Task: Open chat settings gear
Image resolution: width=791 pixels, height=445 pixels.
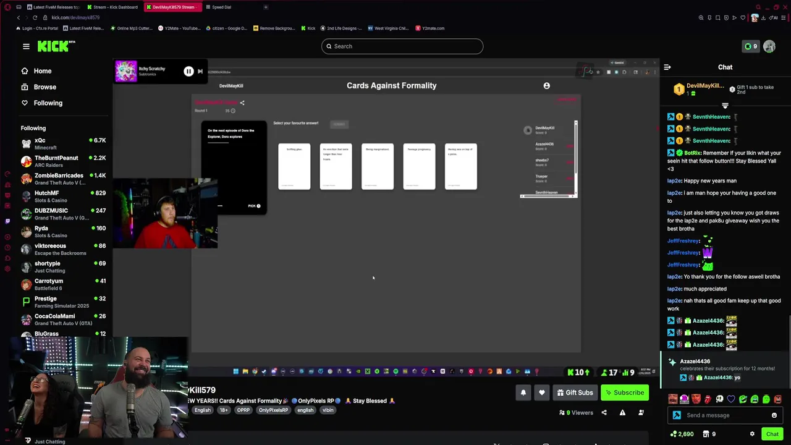Action: 752,434
